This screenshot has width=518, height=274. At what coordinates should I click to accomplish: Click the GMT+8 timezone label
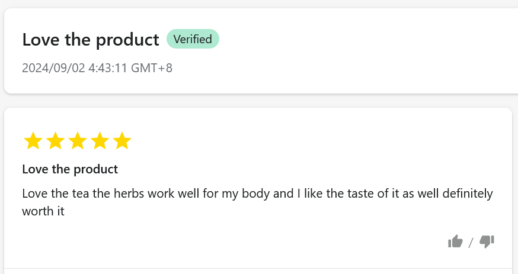(x=152, y=67)
